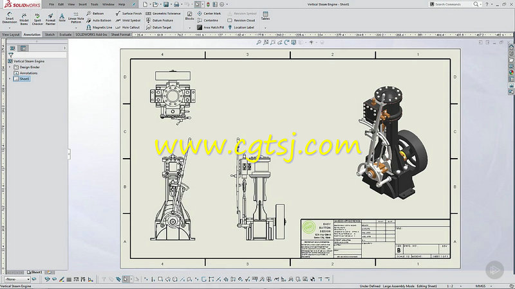
Task: Insert a Note annotation
Action: point(62,17)
